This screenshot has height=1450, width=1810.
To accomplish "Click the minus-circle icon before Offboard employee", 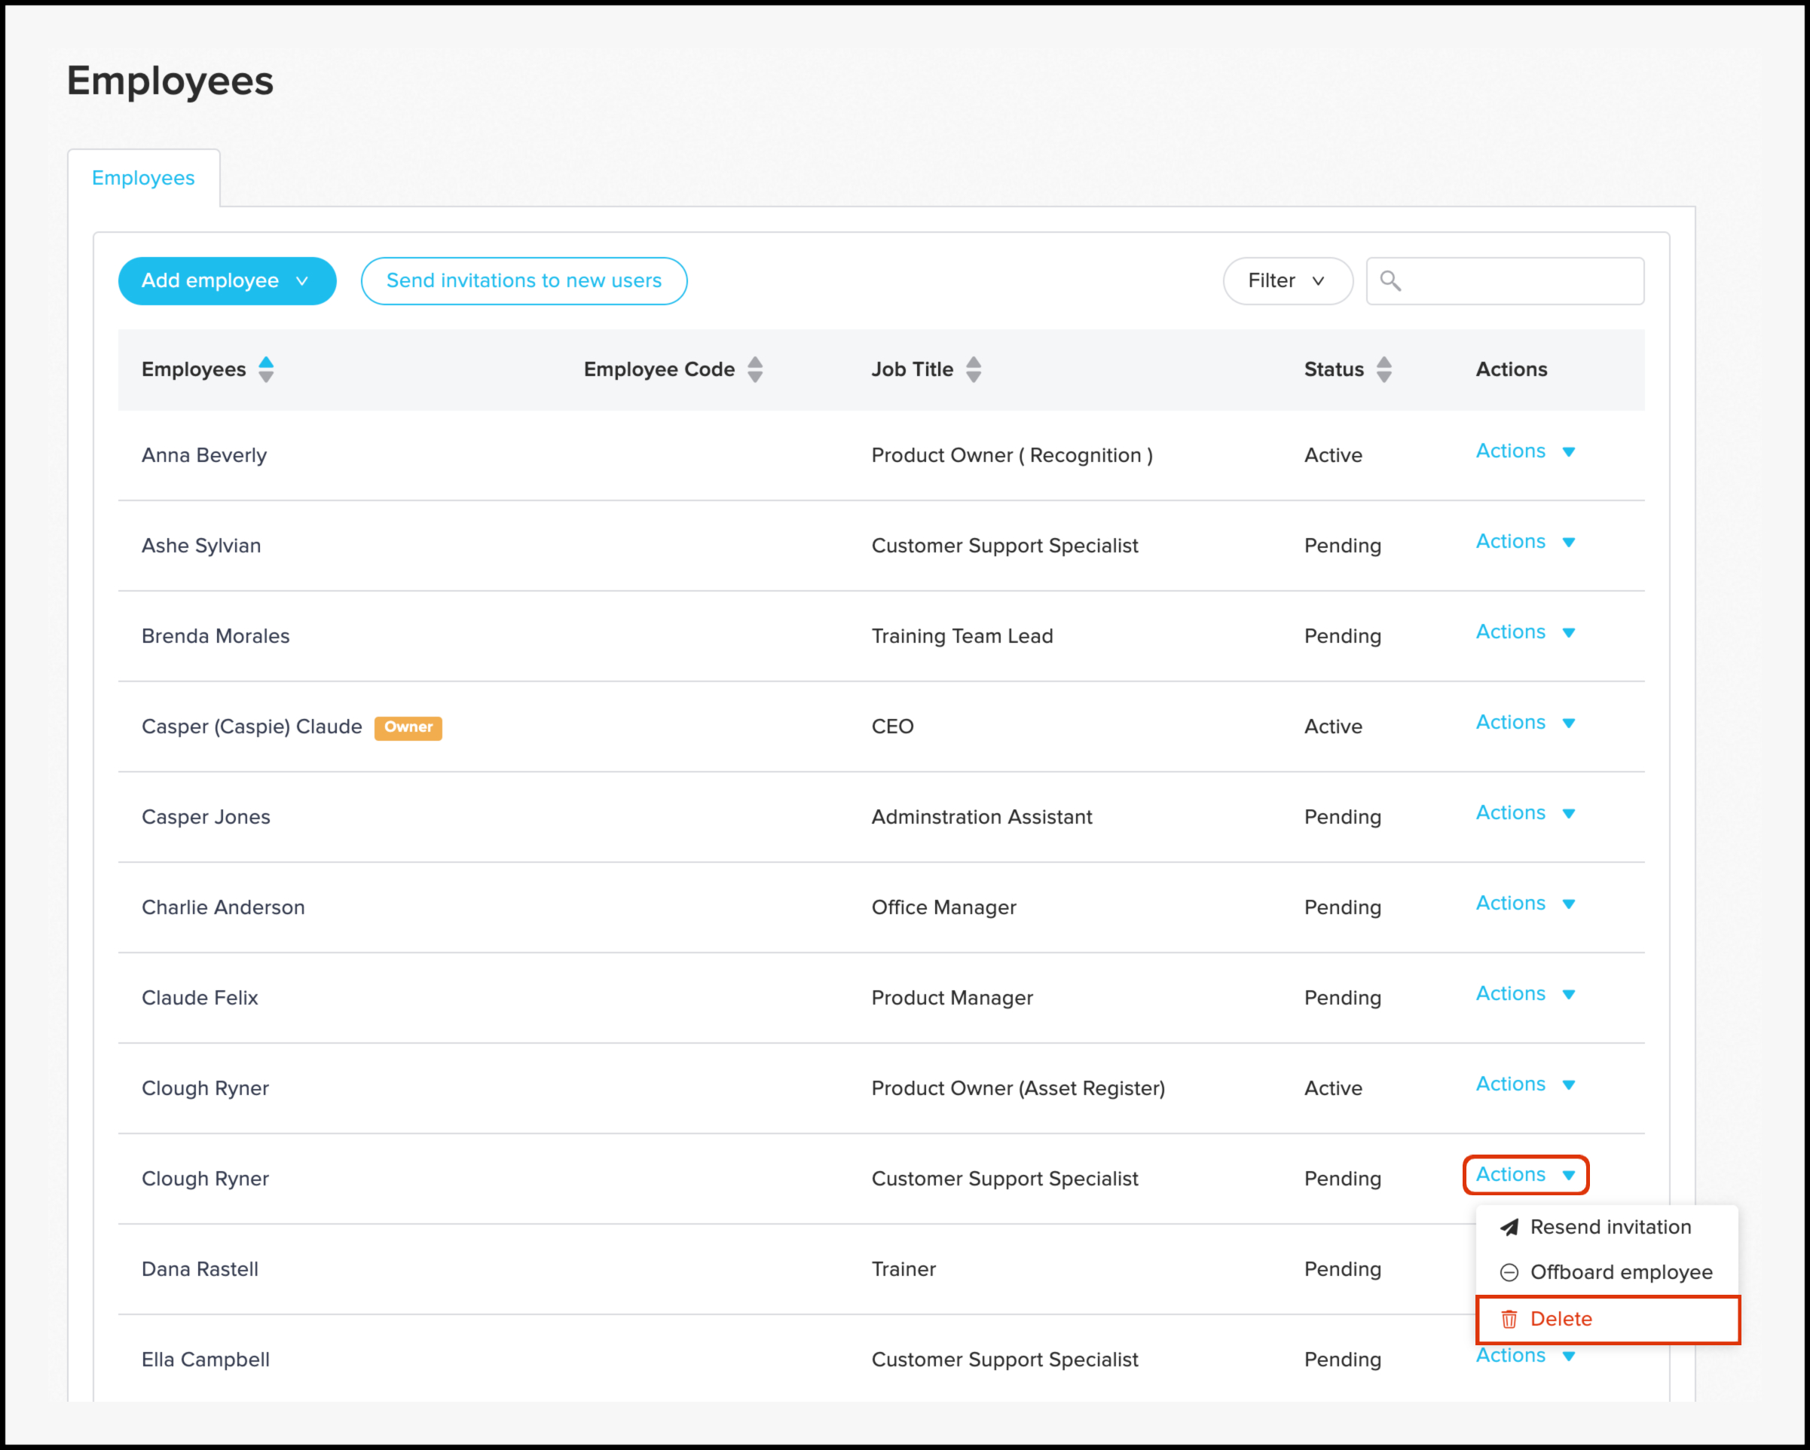I will click(1509, 1272).
